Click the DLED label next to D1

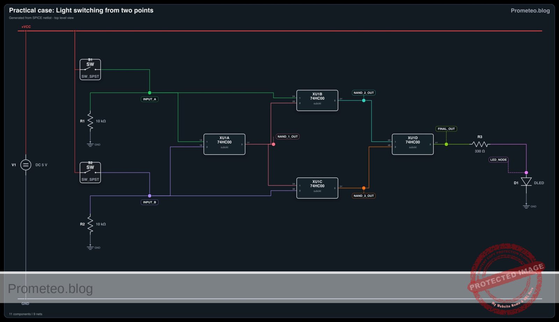point(539,183)
